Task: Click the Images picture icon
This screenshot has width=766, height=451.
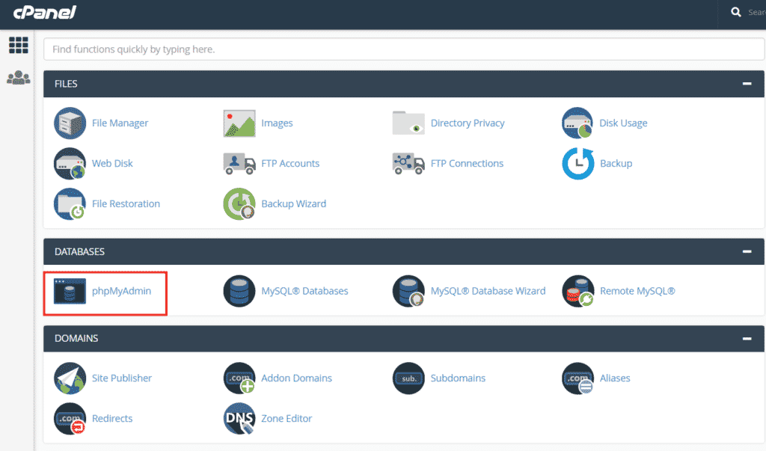Action: [239, 123]
